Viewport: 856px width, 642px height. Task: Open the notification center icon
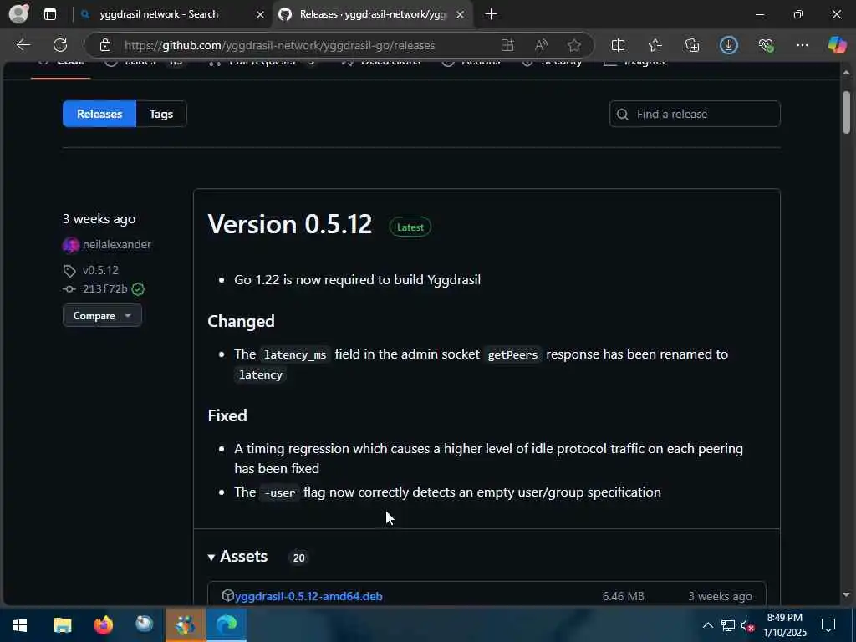click(828, 625)
